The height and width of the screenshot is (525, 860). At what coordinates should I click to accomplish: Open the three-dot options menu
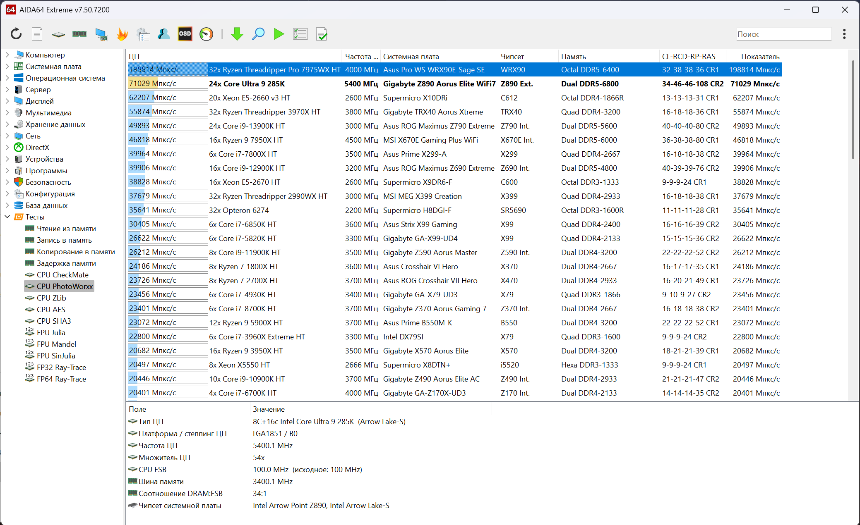844,34
